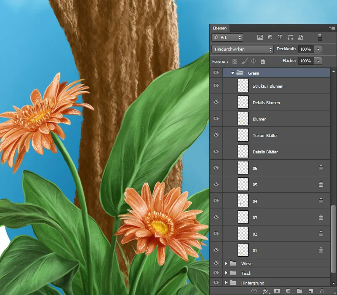
Task: Select the Textur Blätter layer name
Action: pyautogui.click(x=265, y=135)
